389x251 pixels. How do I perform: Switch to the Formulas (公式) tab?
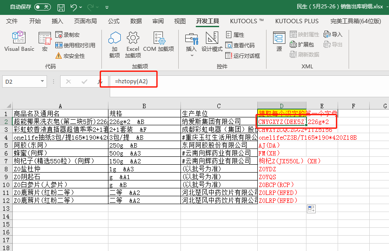click(x=114, y=21)
